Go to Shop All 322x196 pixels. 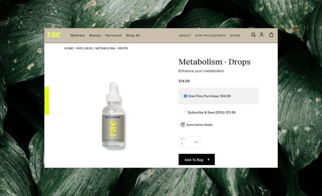[133, 35]
